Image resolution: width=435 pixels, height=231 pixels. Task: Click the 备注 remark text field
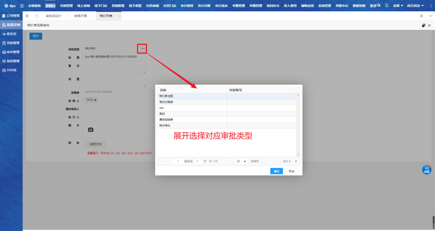tap(114, 67)
